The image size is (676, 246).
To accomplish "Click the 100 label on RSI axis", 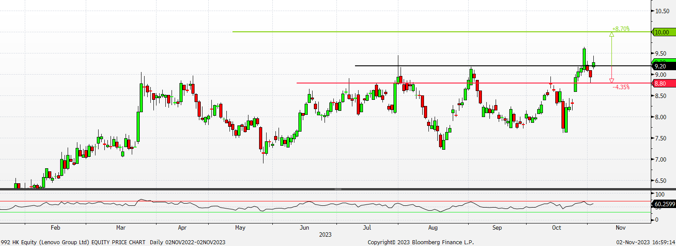I will [659, 194].
